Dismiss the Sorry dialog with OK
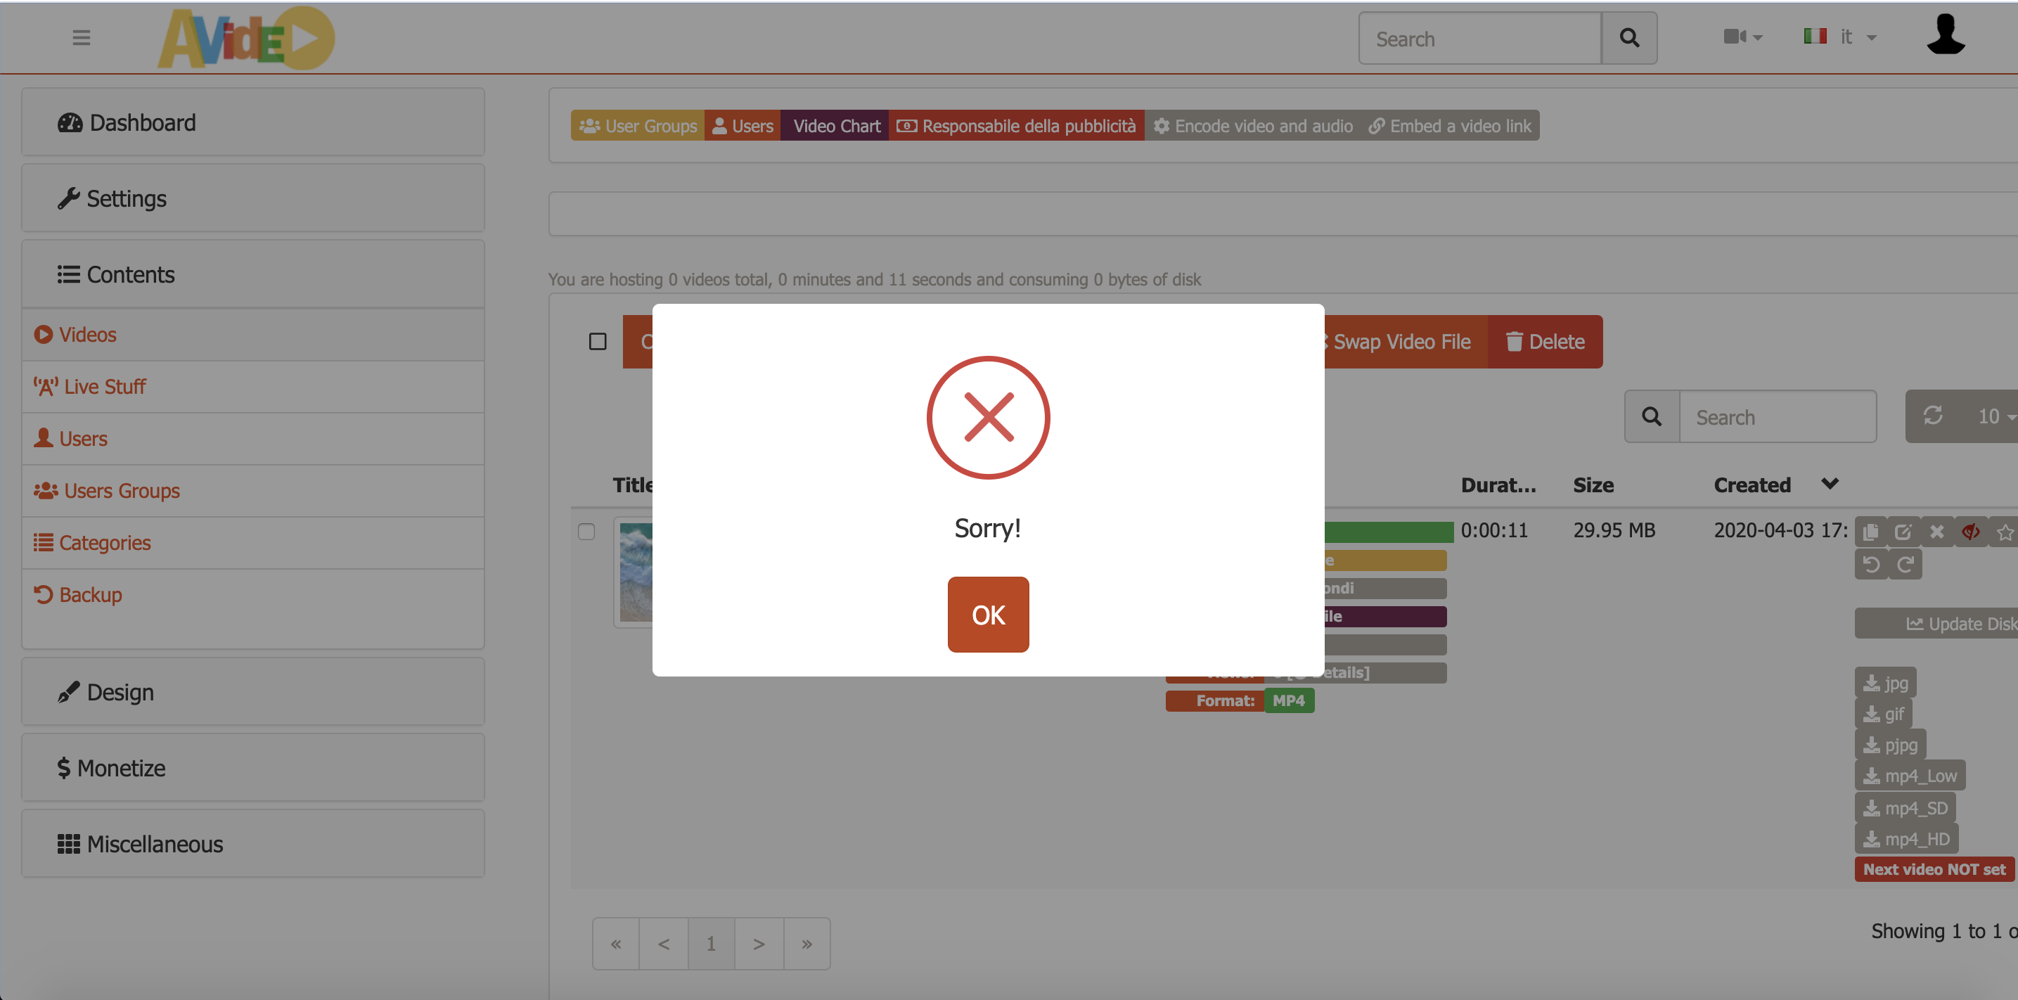The height and width of the screenshot is (1000, 2018). point(988,615)
